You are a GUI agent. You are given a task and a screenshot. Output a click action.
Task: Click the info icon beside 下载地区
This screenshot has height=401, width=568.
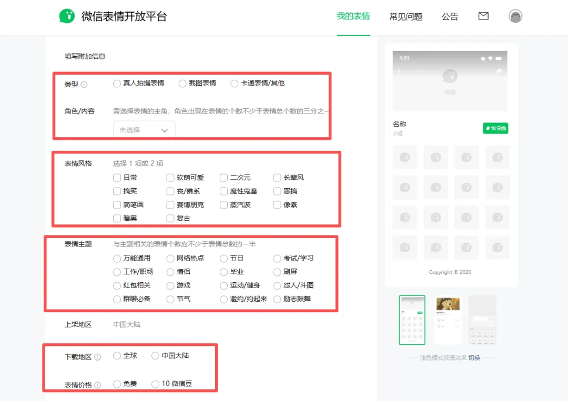coord(97,357)
